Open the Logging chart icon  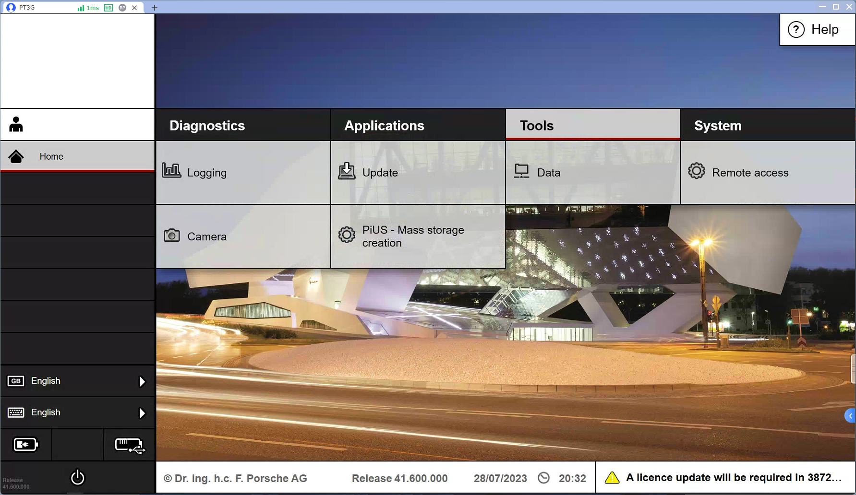pos(171,171)
